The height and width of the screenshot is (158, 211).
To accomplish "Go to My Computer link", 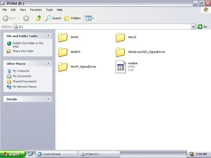I will [21, 71].
